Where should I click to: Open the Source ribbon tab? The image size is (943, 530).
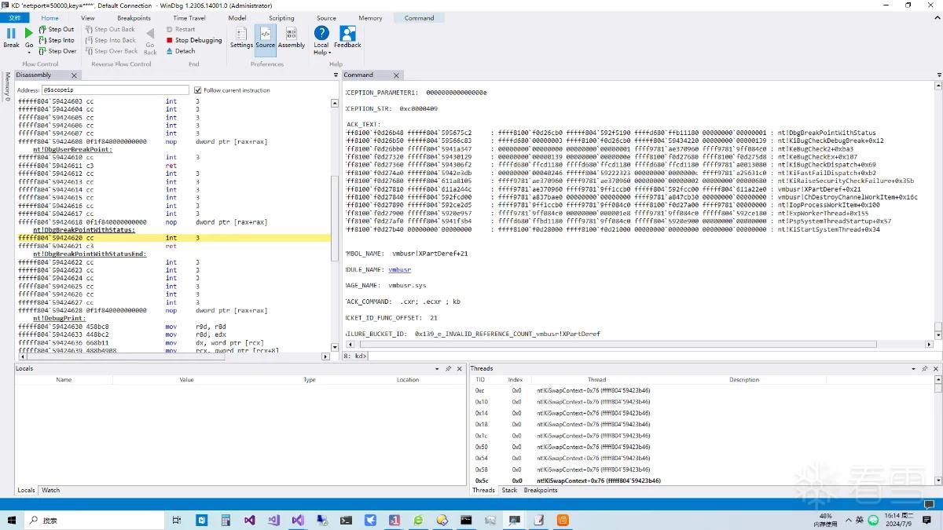[x=326, y=18]
